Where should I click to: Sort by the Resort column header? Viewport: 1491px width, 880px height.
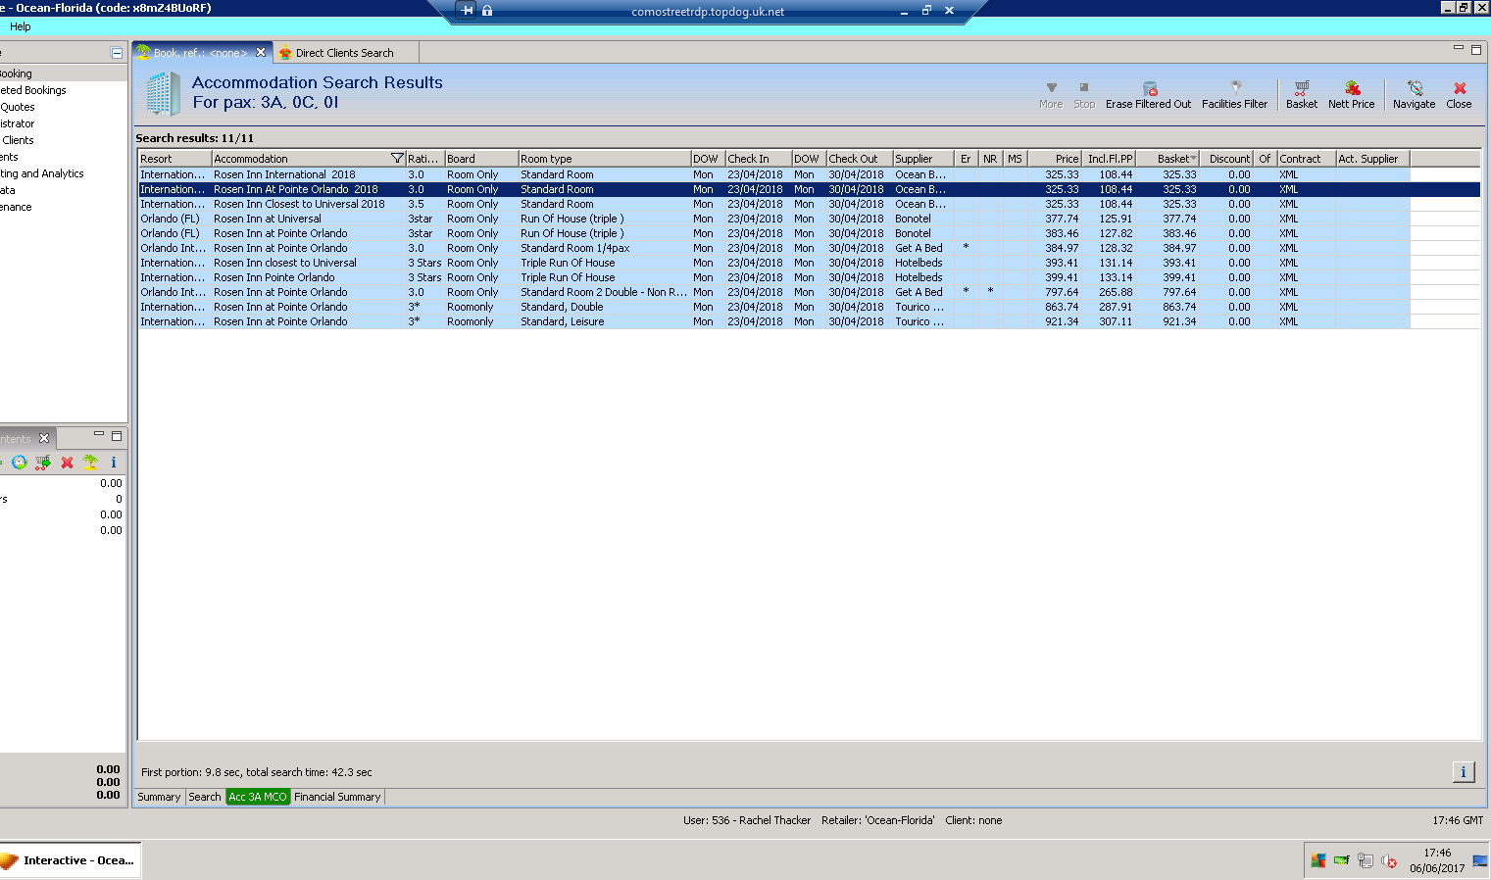click(174, 159)
